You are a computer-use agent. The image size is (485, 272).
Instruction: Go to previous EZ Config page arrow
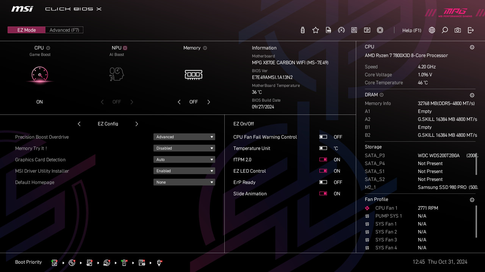79,124
